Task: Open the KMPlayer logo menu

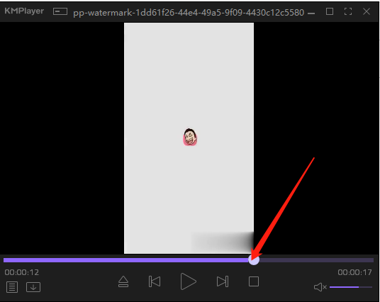Action: (x=24, y=11)
